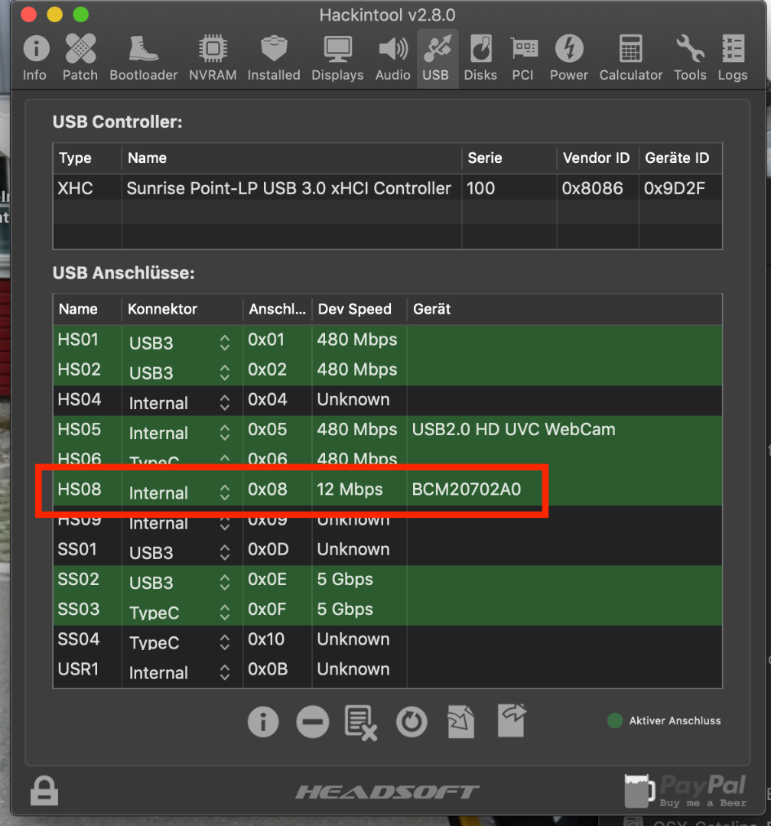Switch to the Disks tab
Screen dimensions: 771x826
pos(480,58)
